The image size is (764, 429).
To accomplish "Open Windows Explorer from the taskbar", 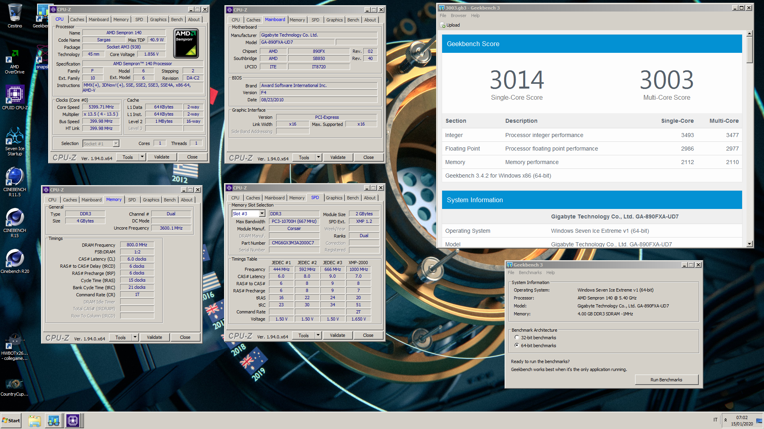I will [x=35, y=421].
